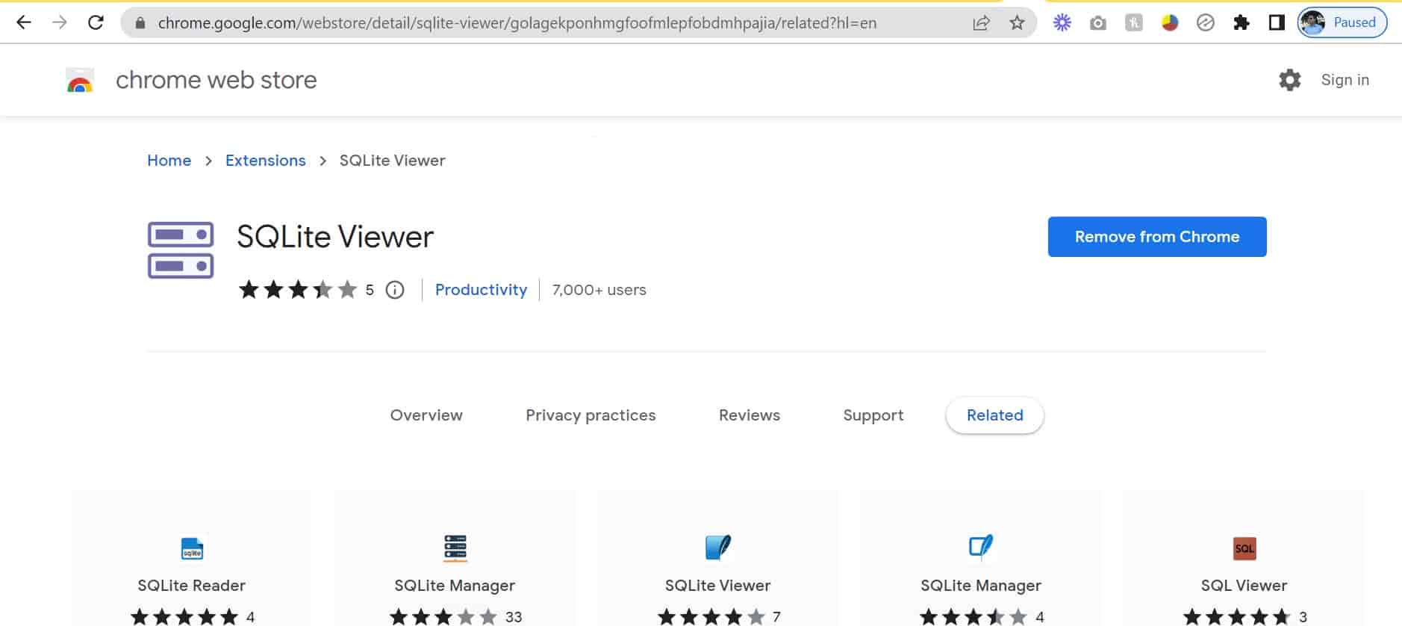Open the Productivity category link
This screenshot has width=1402, height=626.
481,290
